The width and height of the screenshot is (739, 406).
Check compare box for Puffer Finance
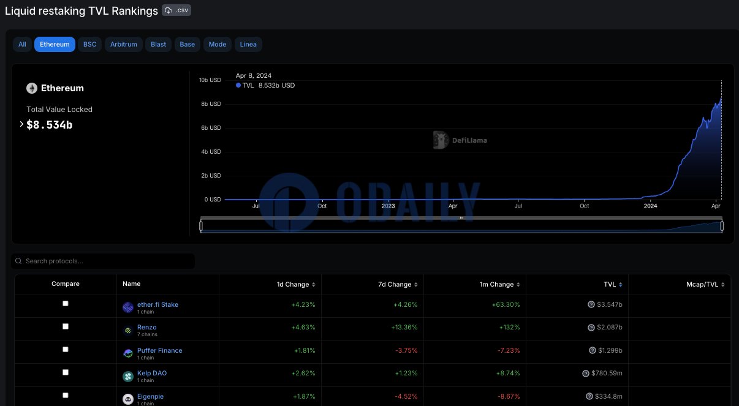pyautogui.click(x=66, y=350)
